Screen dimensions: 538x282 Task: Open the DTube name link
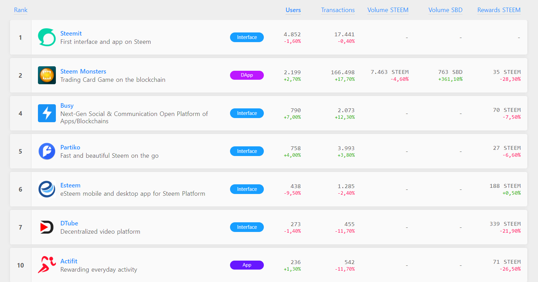pyautogui.click(x=69, y=223)
